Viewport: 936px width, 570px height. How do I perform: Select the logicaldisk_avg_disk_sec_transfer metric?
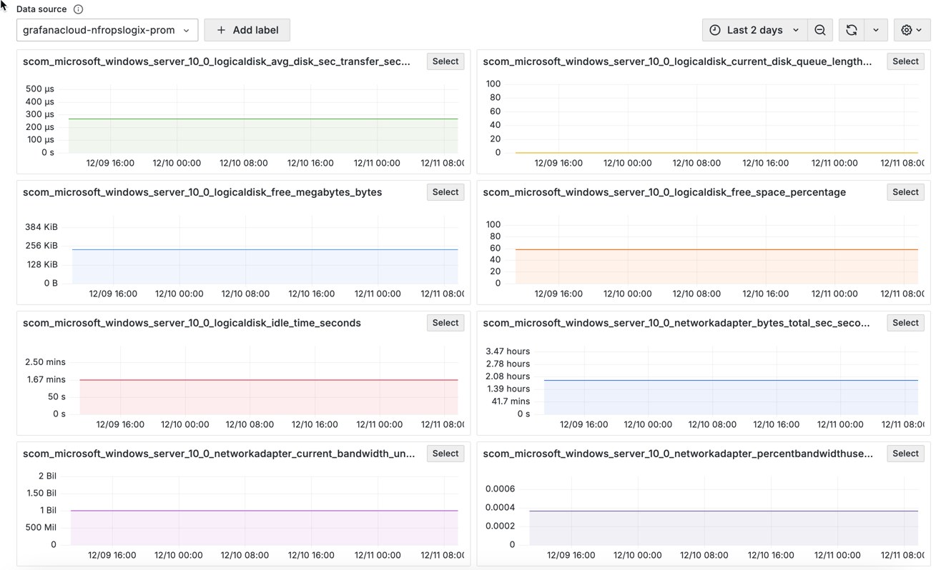[x=445, y=61]
